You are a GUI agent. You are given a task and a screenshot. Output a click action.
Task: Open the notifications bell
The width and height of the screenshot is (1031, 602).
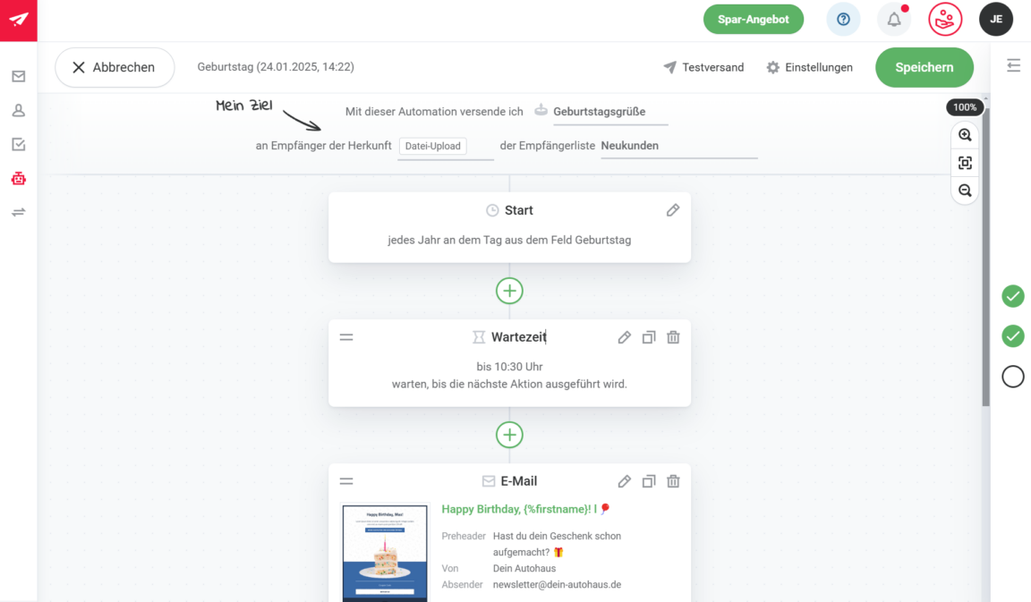893,20
